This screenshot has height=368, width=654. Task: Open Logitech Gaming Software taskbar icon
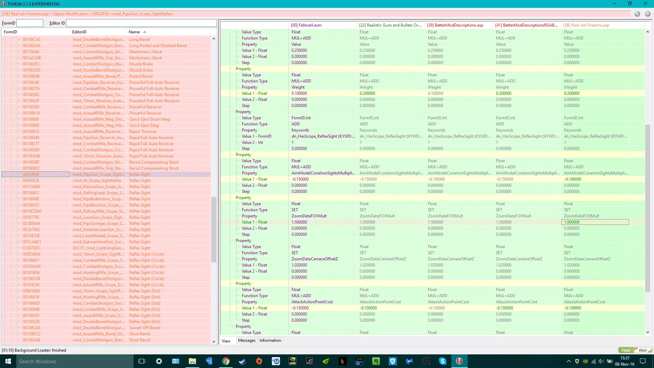(426, 361)
